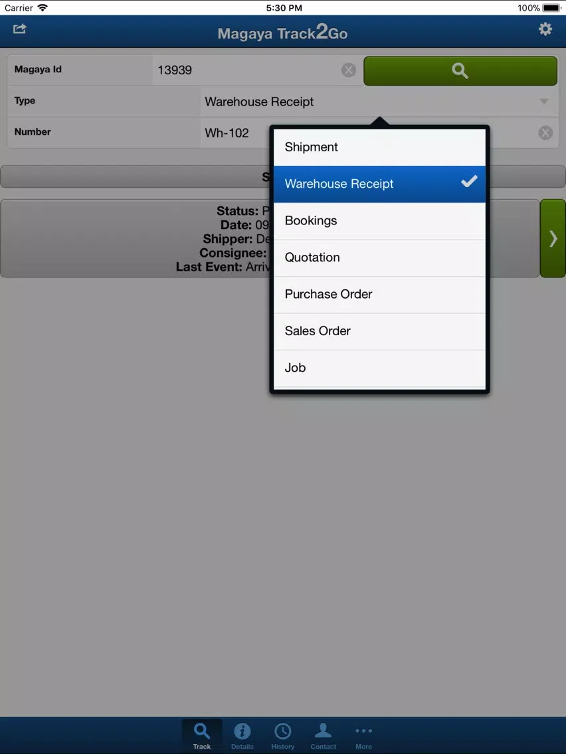Tap the share icon in header
566x754 pixels.
(20, 29)
